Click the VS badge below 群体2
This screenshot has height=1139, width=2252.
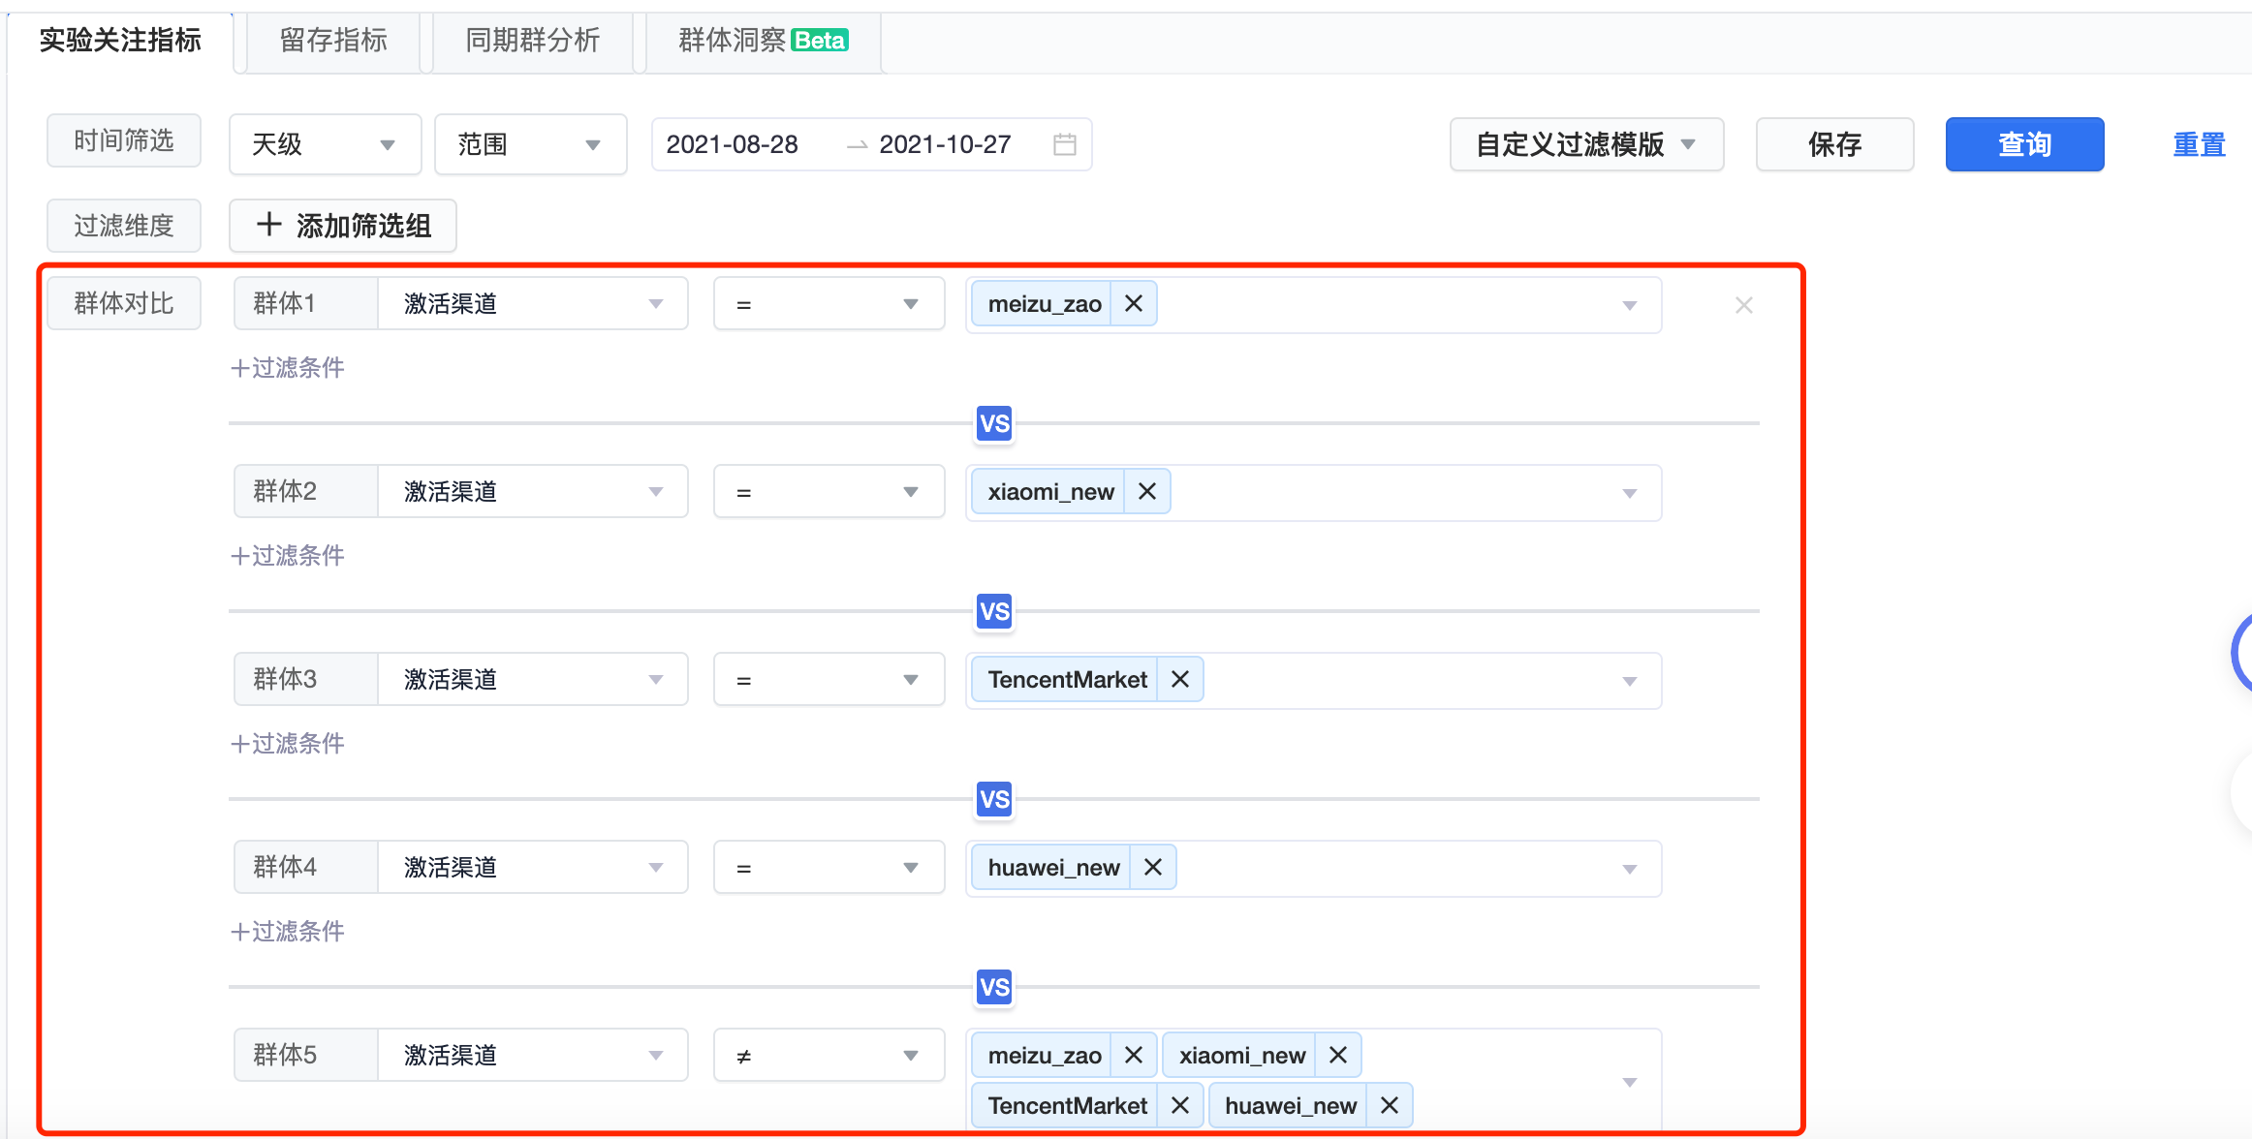[x=995, y=611]
